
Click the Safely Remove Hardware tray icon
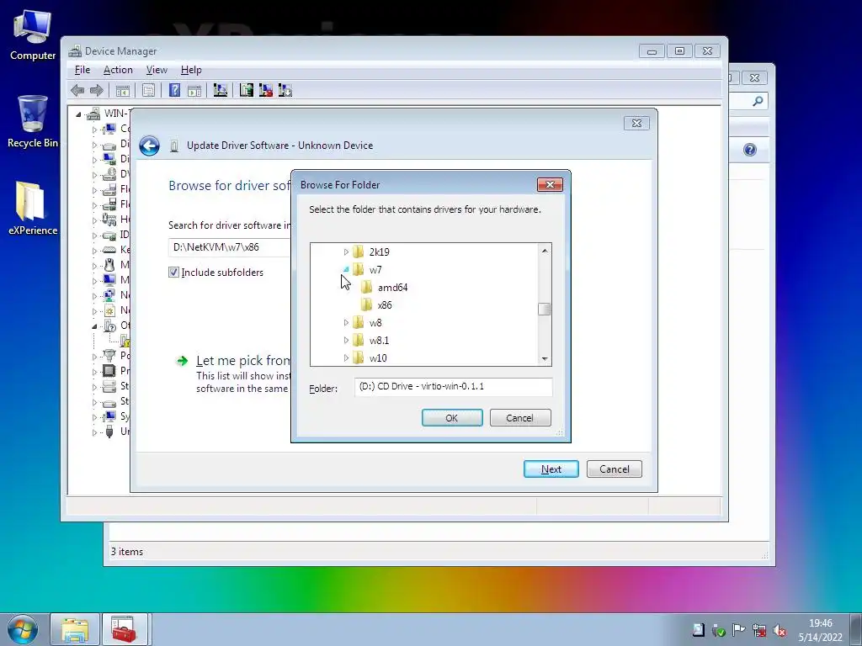pyautogui.click(x=719, y=630)
